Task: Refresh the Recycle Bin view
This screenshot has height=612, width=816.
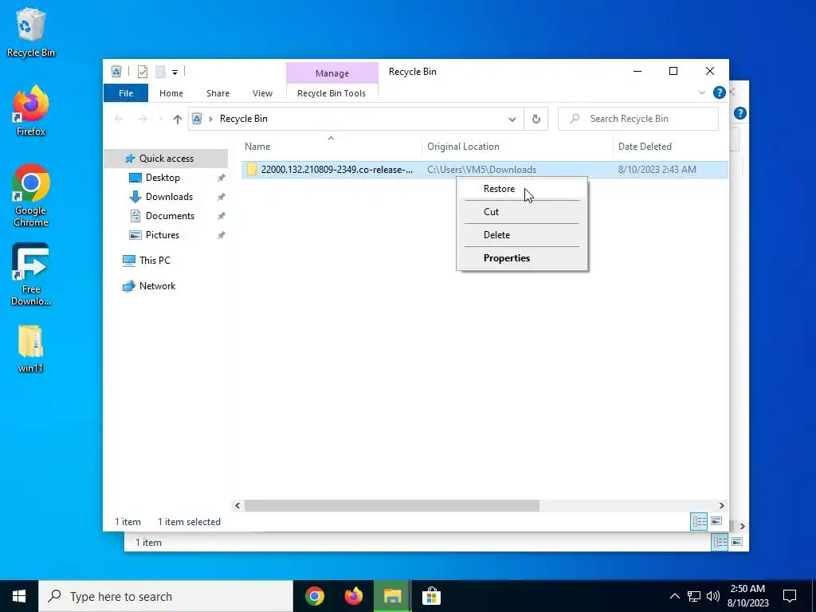Action: [x=536, y=120]
